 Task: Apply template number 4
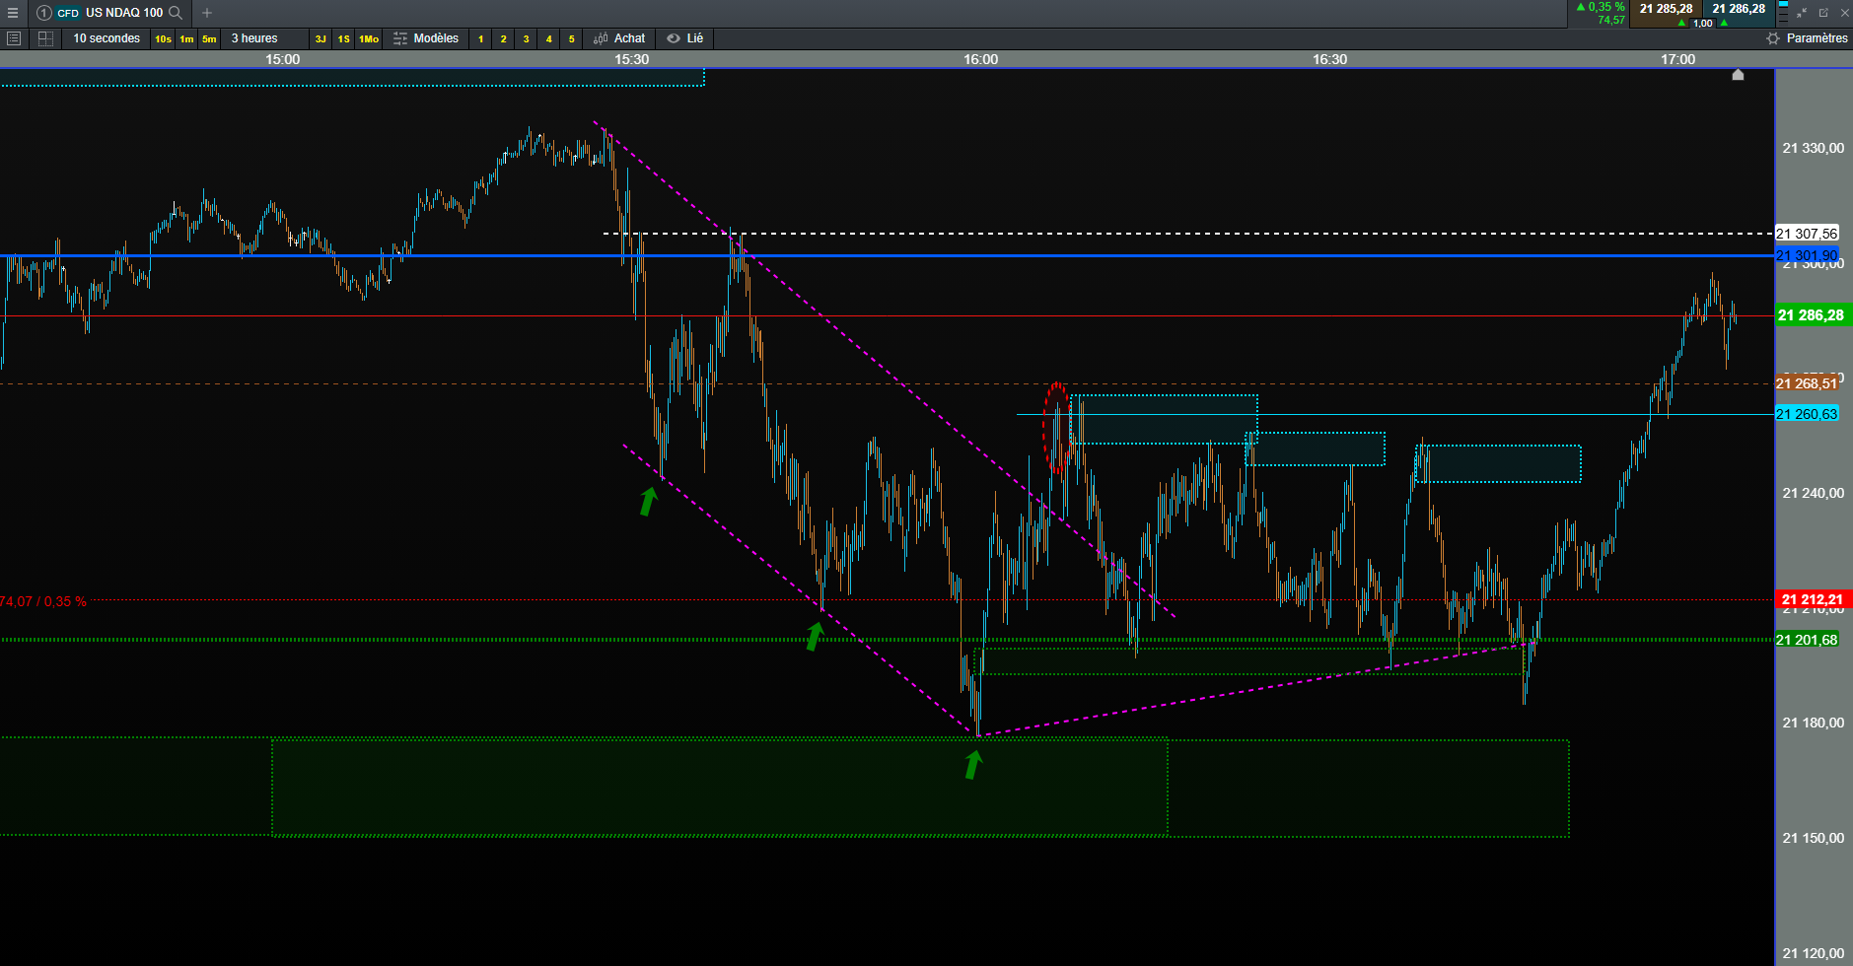pyautogui.click(x=548, y=39)
